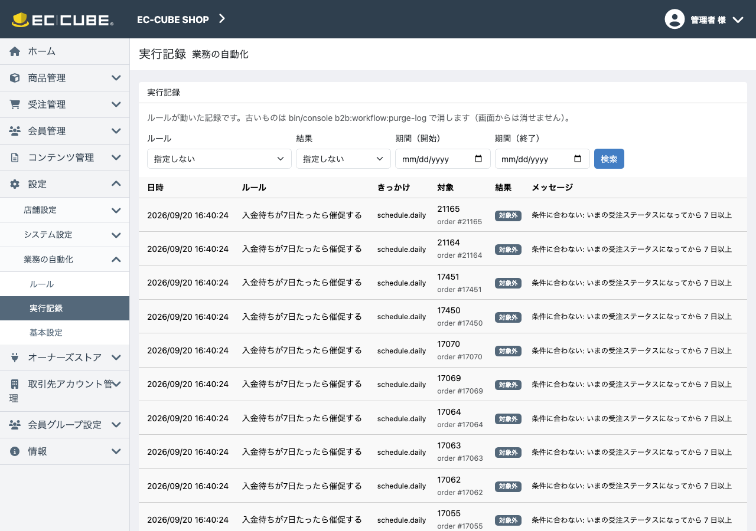Click the 日時 column header

coord(155,188)
